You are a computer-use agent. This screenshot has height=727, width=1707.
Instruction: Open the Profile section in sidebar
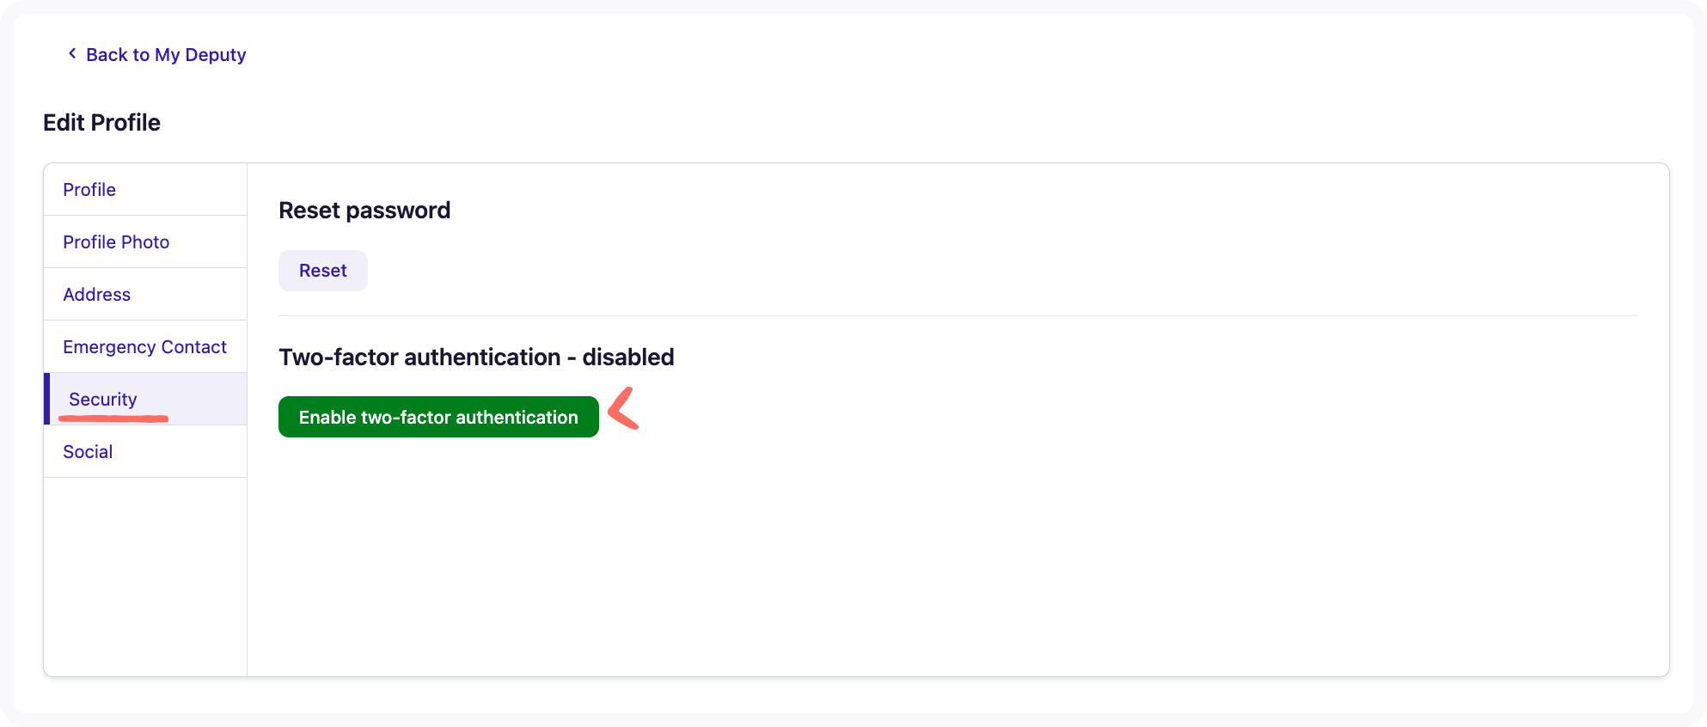(89, 189)
